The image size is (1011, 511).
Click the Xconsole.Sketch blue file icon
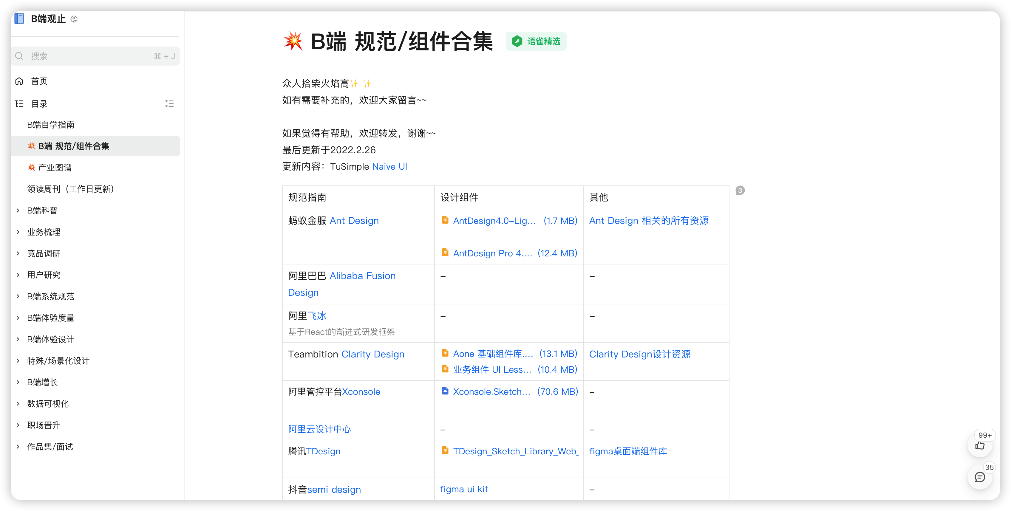(x=445, y=391)
